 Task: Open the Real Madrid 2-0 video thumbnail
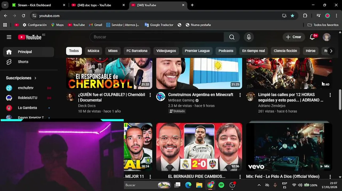point(199,147)
